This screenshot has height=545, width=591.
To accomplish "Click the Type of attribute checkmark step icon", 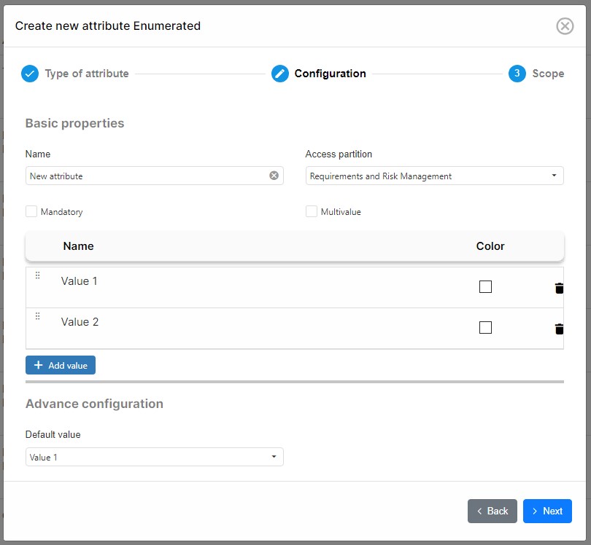I will point(30,74).
